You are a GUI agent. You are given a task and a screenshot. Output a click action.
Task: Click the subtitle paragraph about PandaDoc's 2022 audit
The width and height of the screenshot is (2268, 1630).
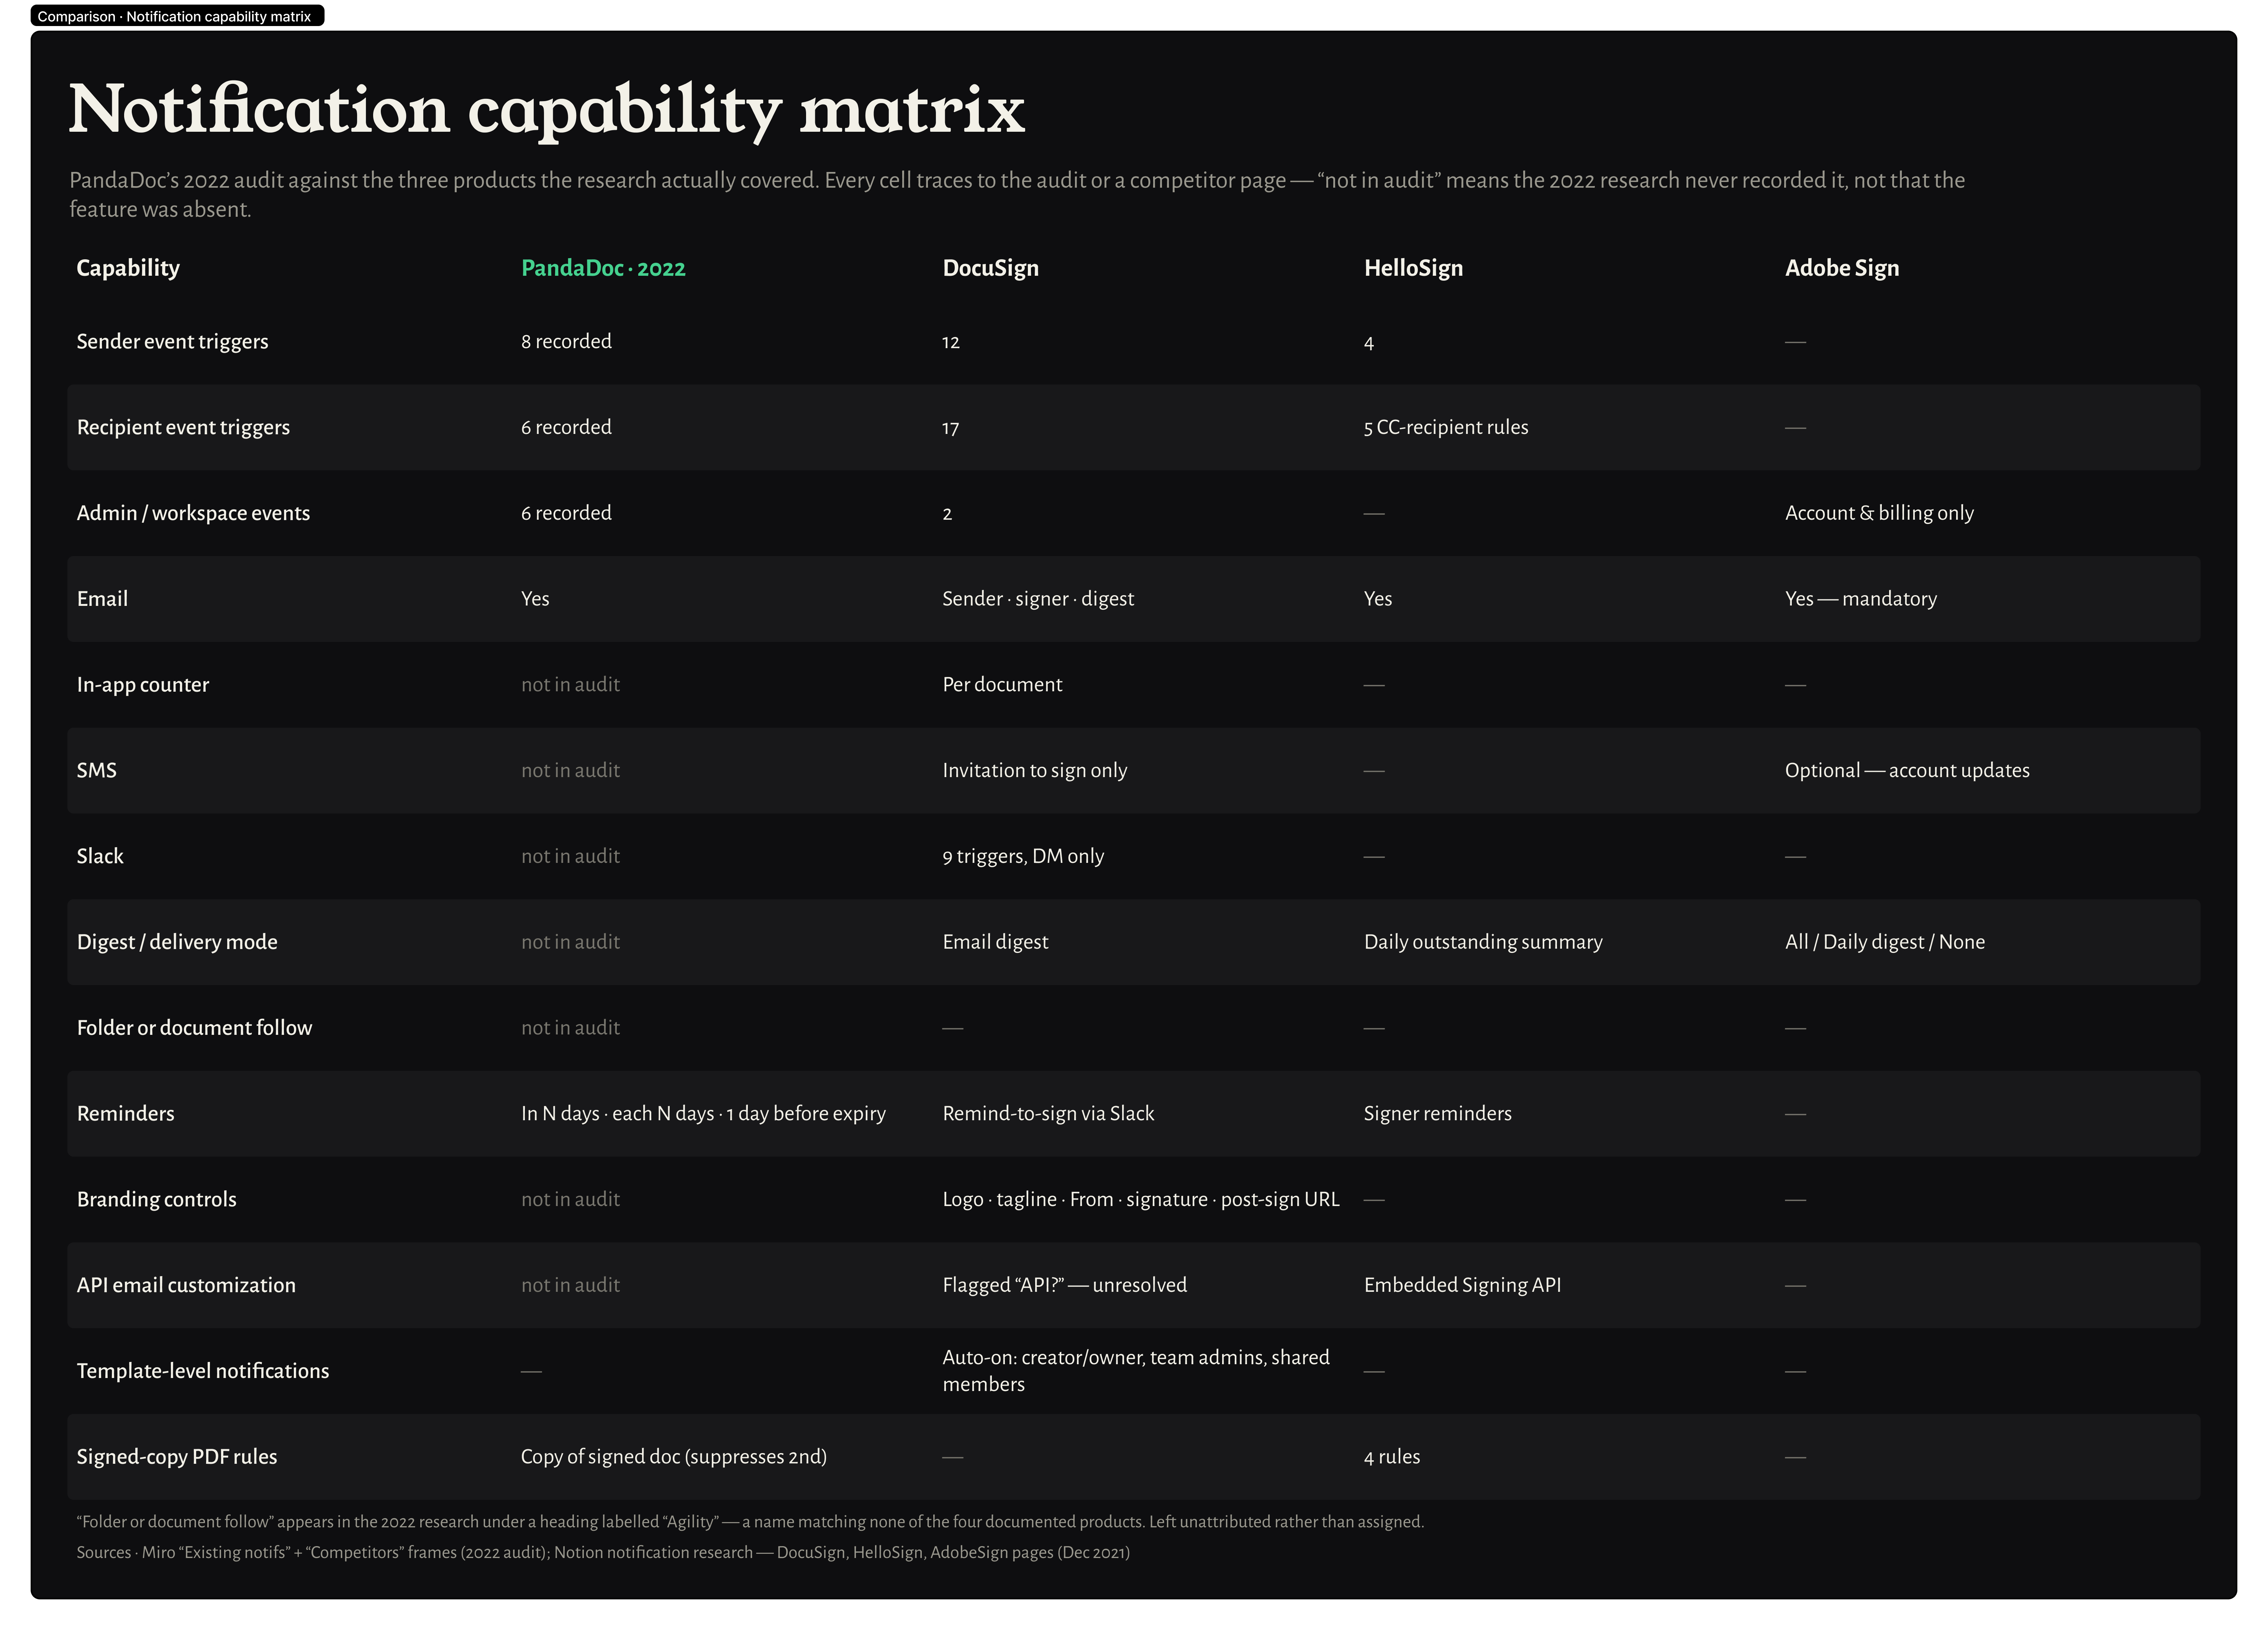1017,195
